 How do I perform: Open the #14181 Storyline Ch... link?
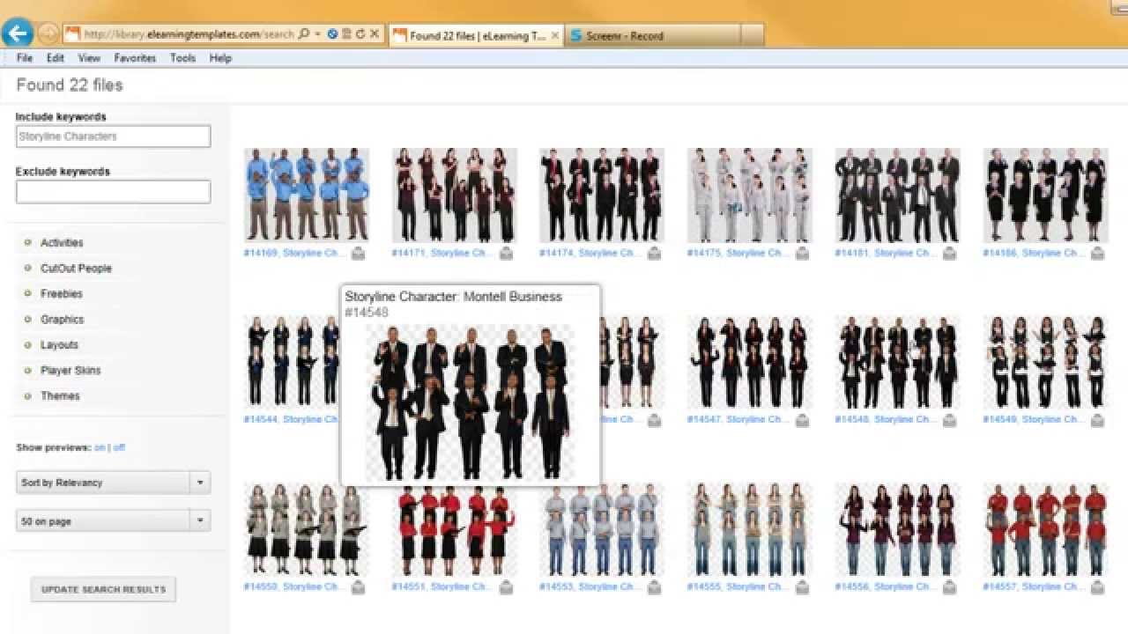[887, 253]
